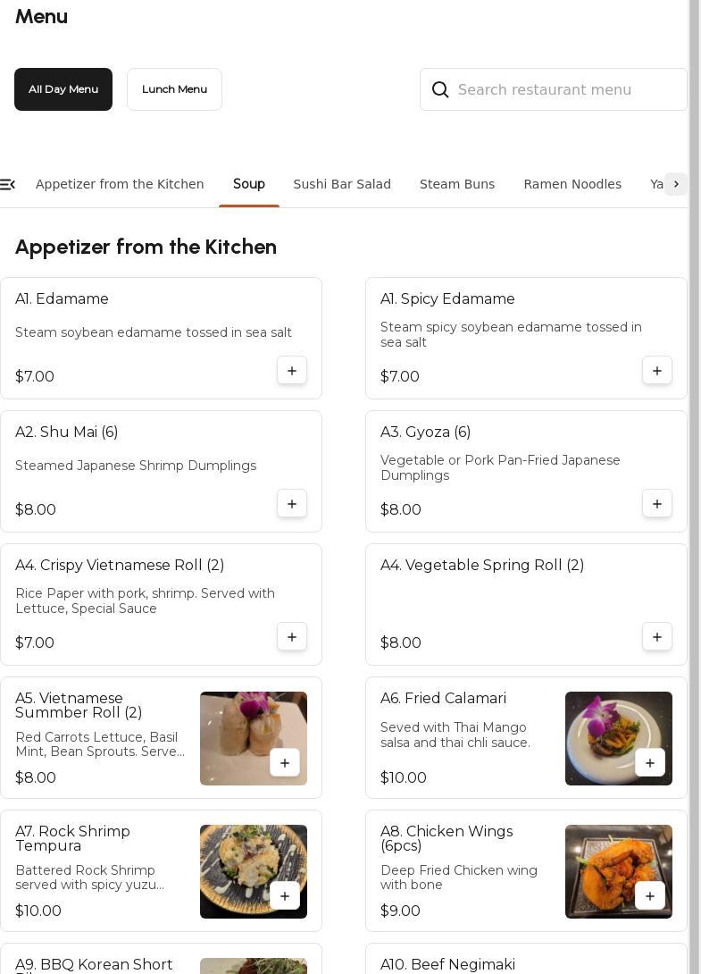The height and width of the screenshot is (974, 701).
Task: Open Sushi Bar Salad tab
Action: [x=342, y=184]
